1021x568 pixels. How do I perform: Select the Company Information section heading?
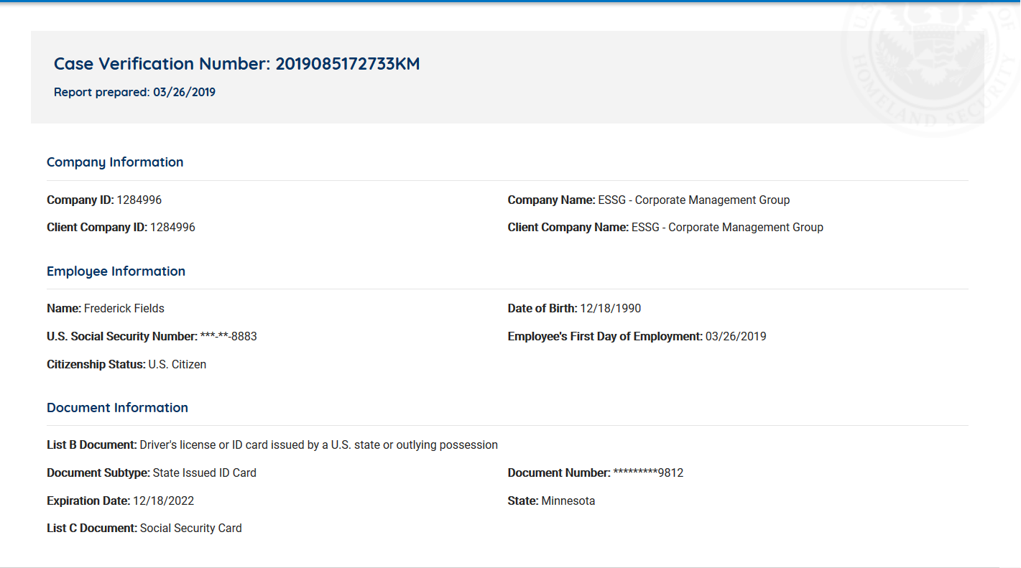click(x=115, y=162)
